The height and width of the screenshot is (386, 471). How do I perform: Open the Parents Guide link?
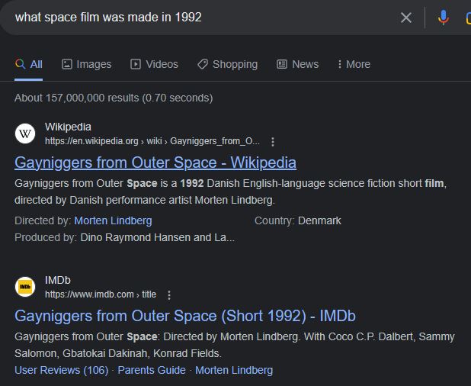[x=152, y=370]
